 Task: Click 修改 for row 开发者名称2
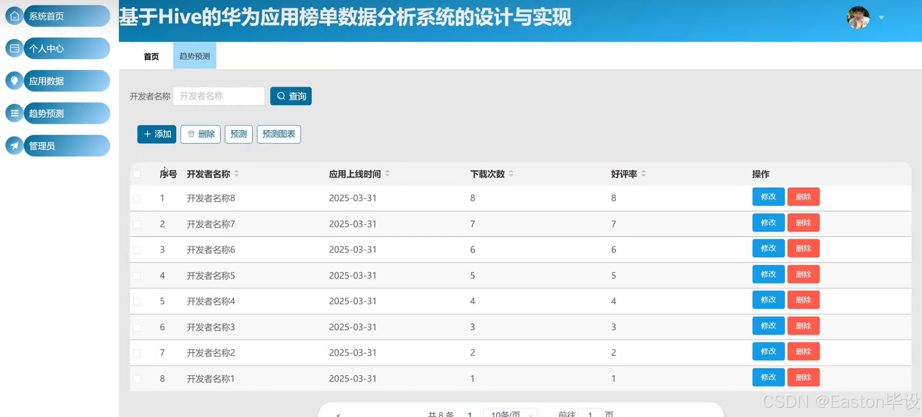click(x=769, y=352)
